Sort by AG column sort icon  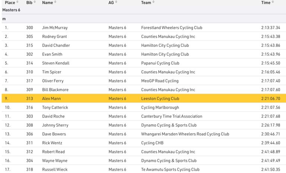116,2
